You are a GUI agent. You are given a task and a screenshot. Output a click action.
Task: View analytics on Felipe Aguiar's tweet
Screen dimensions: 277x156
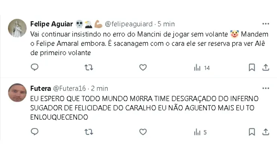point(201,68)
